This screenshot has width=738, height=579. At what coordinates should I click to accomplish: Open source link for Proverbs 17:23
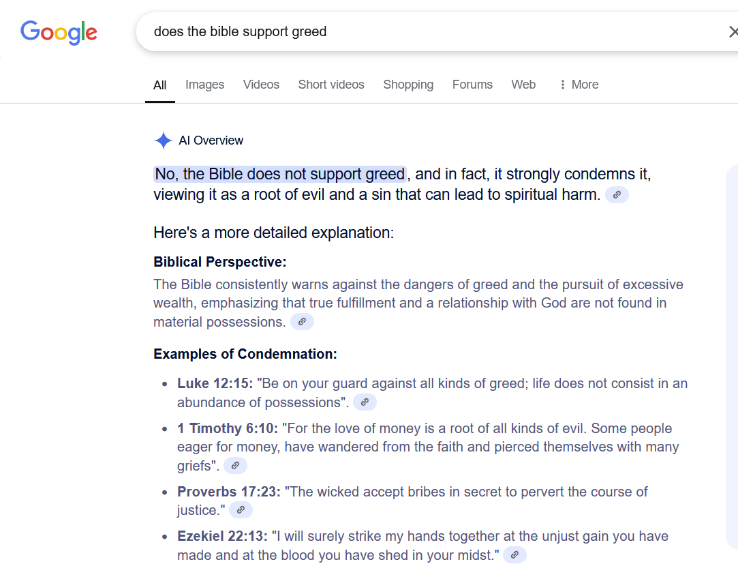click(x=241, y=509)
